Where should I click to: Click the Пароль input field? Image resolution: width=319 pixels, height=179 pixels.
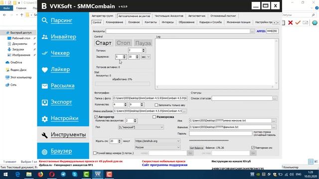coord(220,133)
